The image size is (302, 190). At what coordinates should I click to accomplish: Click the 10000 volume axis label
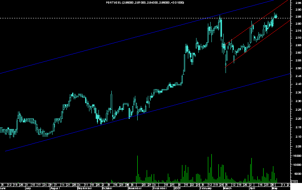[x=297, y=165]
